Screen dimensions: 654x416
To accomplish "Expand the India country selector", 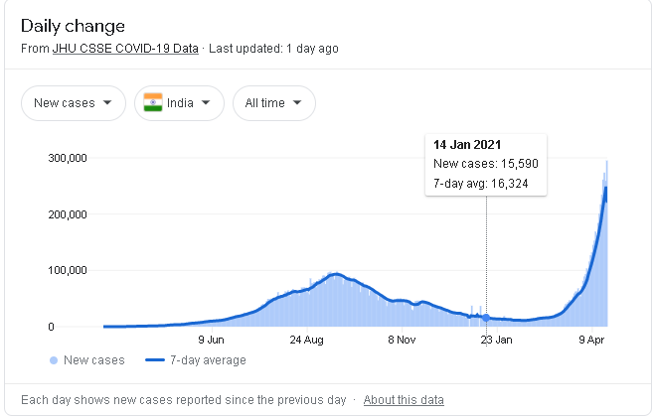I will click(x=179, y=103).
